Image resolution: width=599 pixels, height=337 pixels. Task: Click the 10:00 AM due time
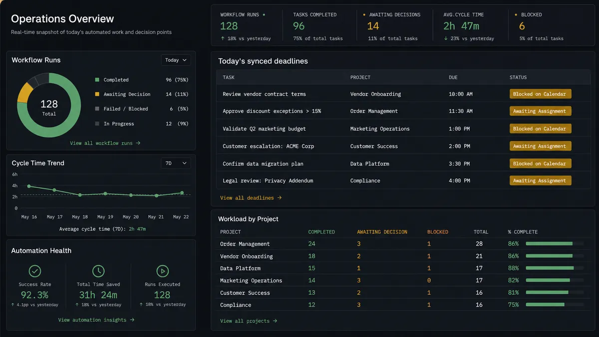pyautogui.click(x=460, y=94)
